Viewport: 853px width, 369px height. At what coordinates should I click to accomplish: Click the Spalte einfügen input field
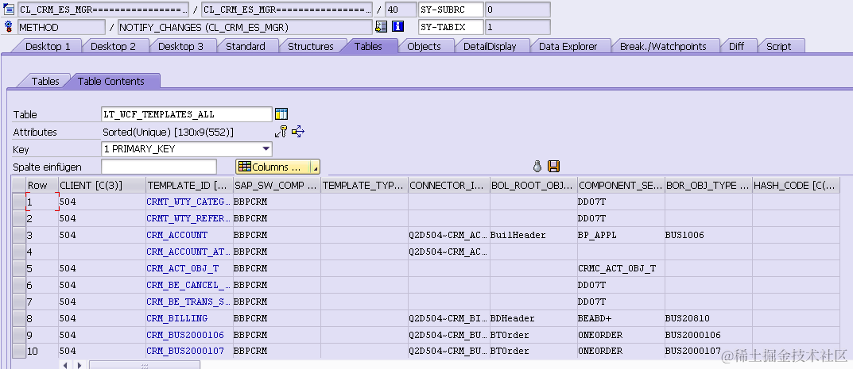click(158, 167)
